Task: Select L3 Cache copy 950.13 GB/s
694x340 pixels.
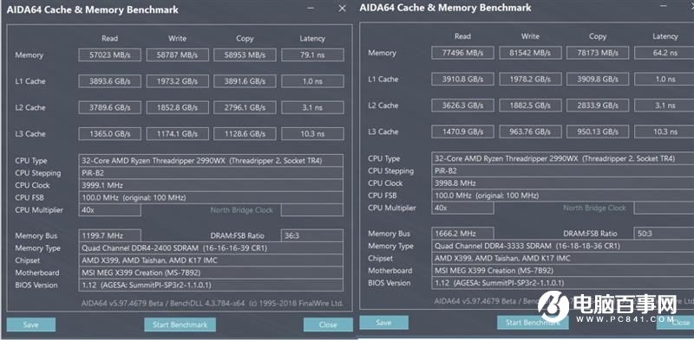Action: 598,132
